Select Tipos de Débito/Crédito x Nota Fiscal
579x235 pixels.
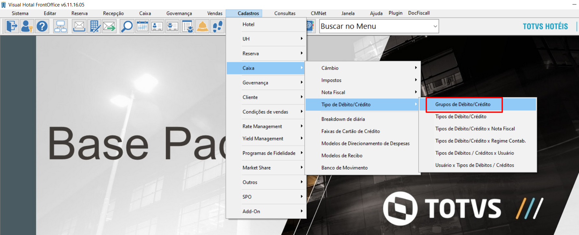pos(478,129)
